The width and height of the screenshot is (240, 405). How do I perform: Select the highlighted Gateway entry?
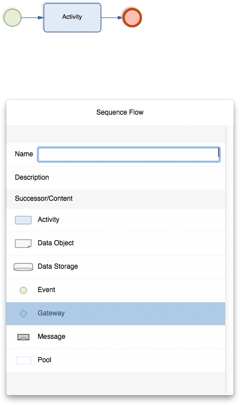coord(116,314)
